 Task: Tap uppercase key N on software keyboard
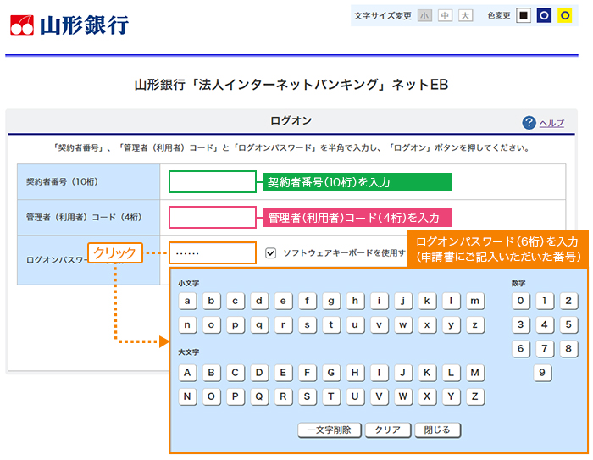(187, 396)
